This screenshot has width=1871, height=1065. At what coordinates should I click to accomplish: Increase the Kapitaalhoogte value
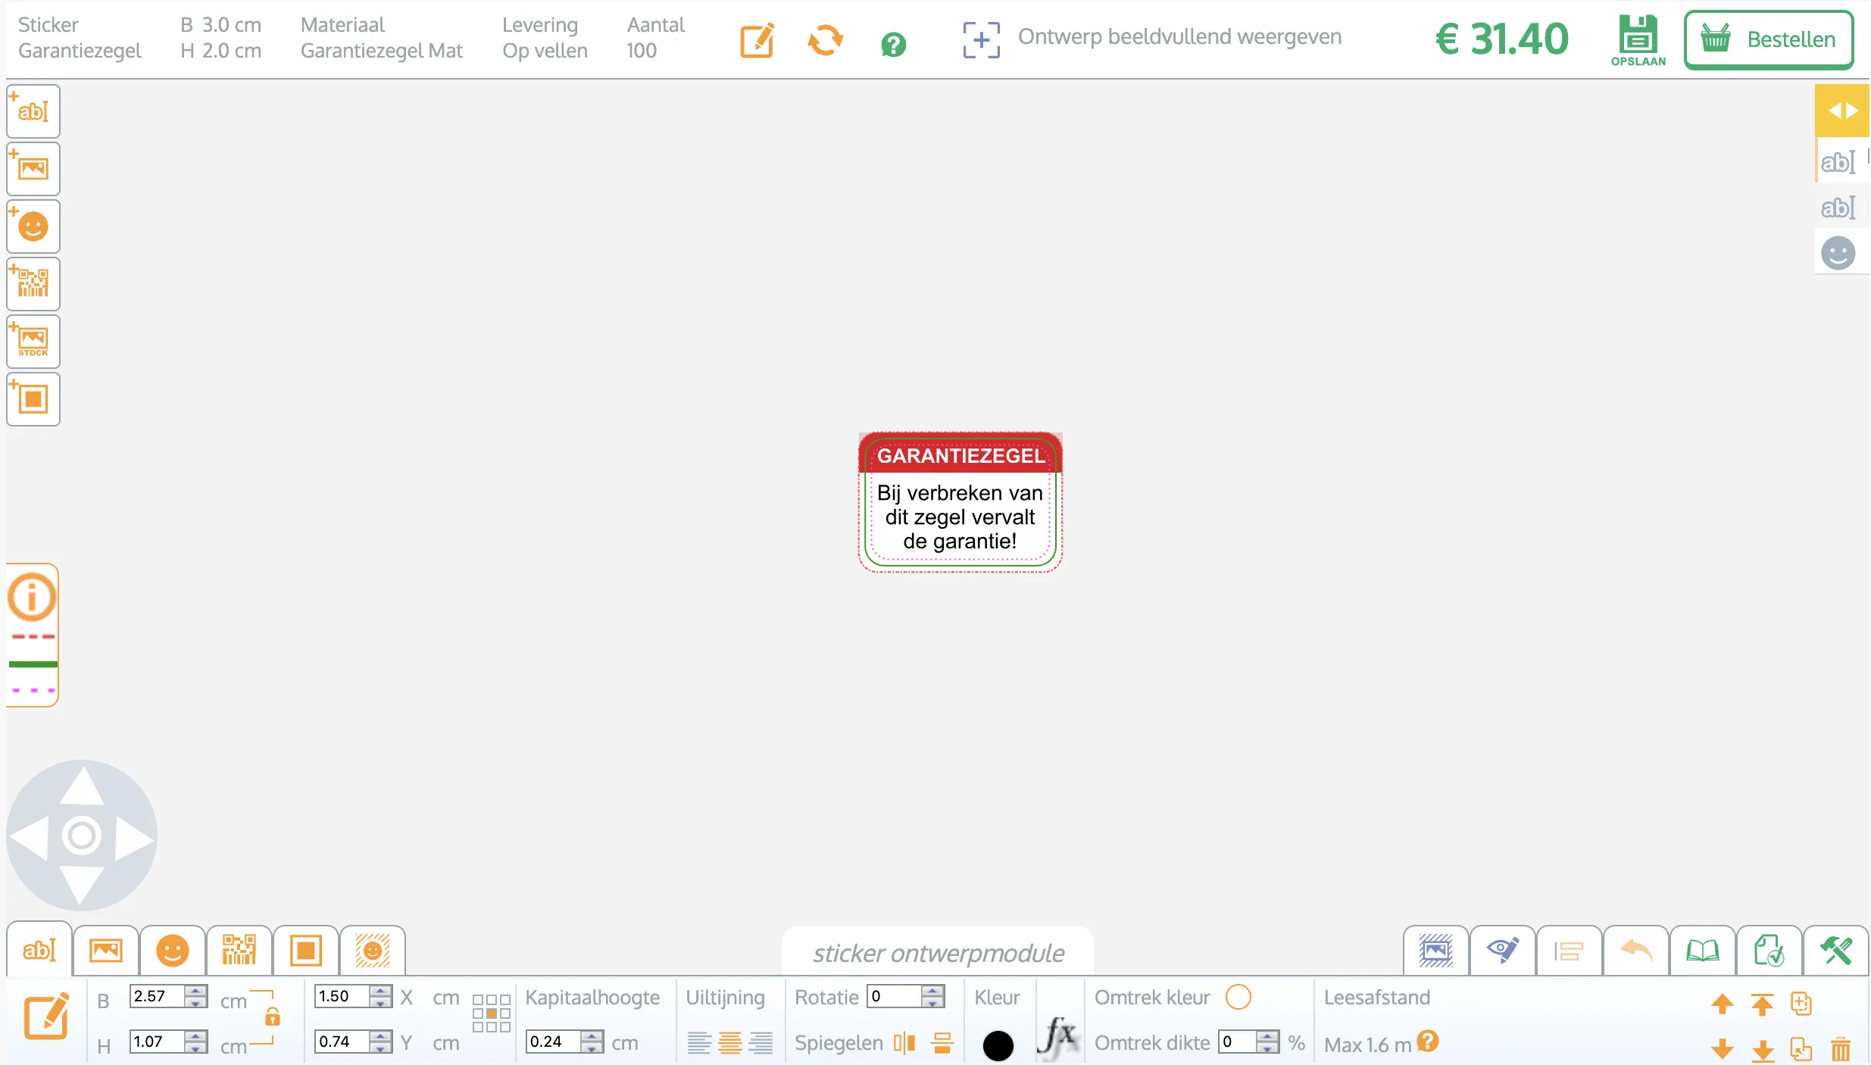coord(592,1036)
